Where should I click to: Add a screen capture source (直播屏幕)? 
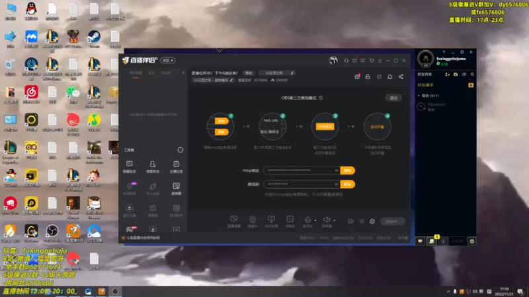pos(234,221)
